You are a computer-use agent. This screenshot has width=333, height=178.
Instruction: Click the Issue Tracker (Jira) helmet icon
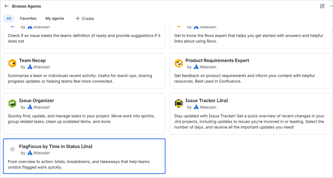[x=179, y=104]
